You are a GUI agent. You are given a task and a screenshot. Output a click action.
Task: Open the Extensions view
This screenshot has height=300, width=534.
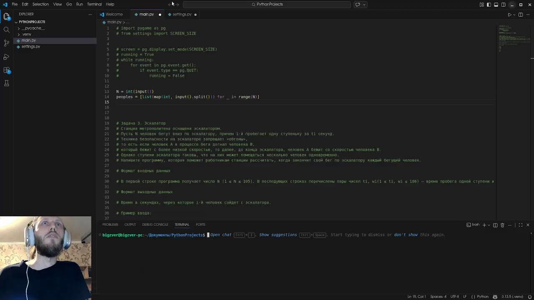6,70
